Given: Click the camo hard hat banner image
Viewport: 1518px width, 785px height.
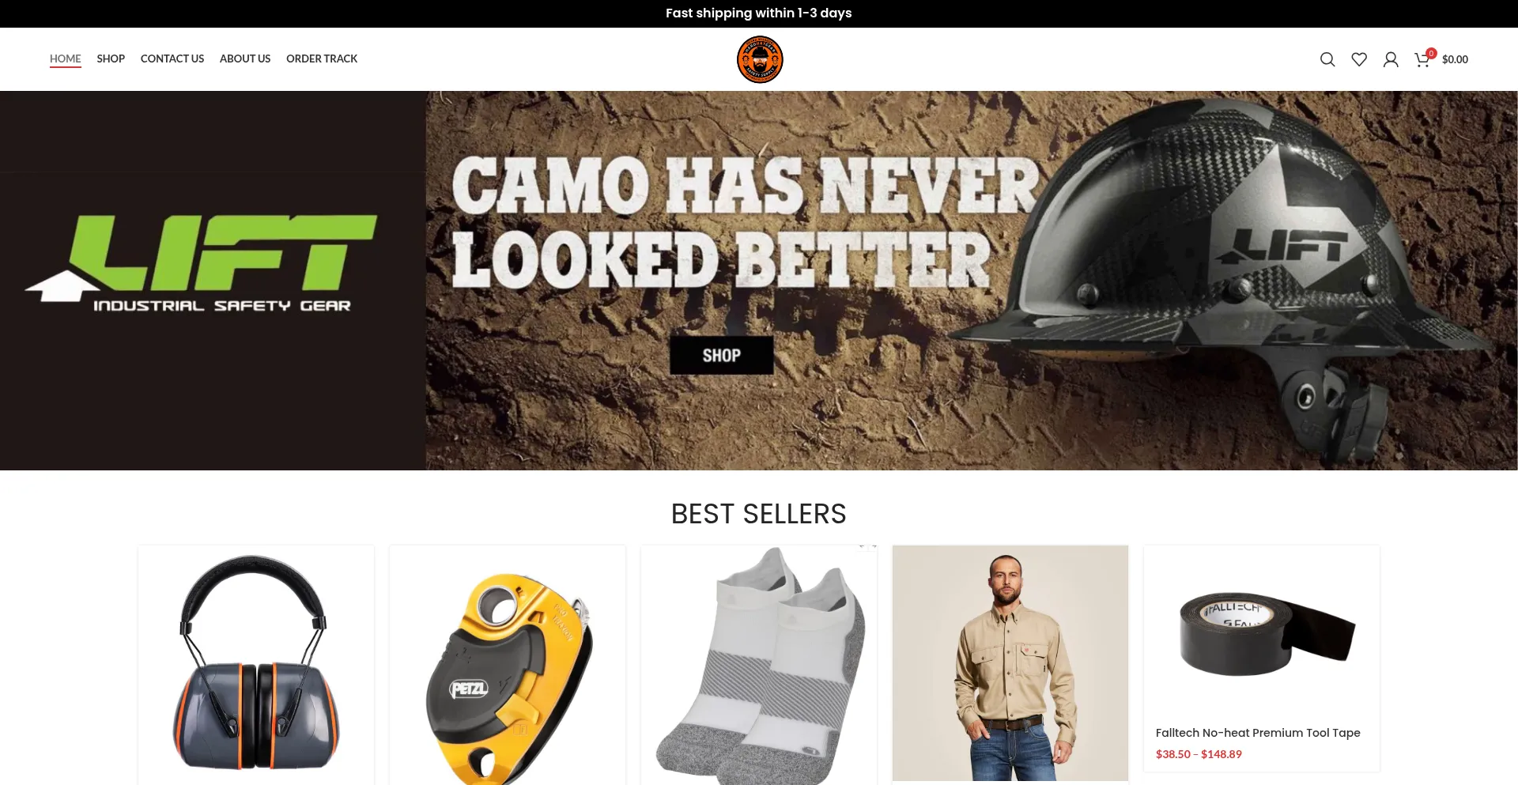Looking at the screenshot, I should pyautogui.click(x=972, y=281).
